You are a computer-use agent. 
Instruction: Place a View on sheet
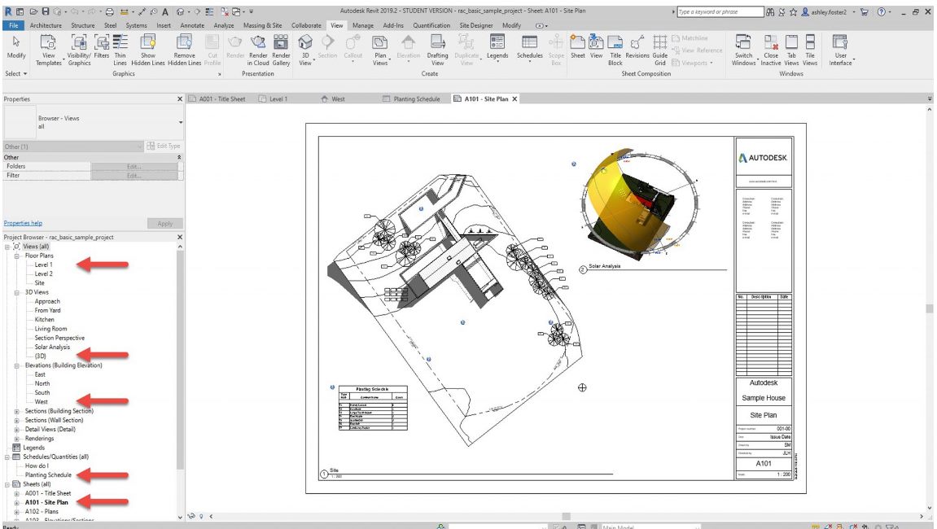tap(597, 46)
